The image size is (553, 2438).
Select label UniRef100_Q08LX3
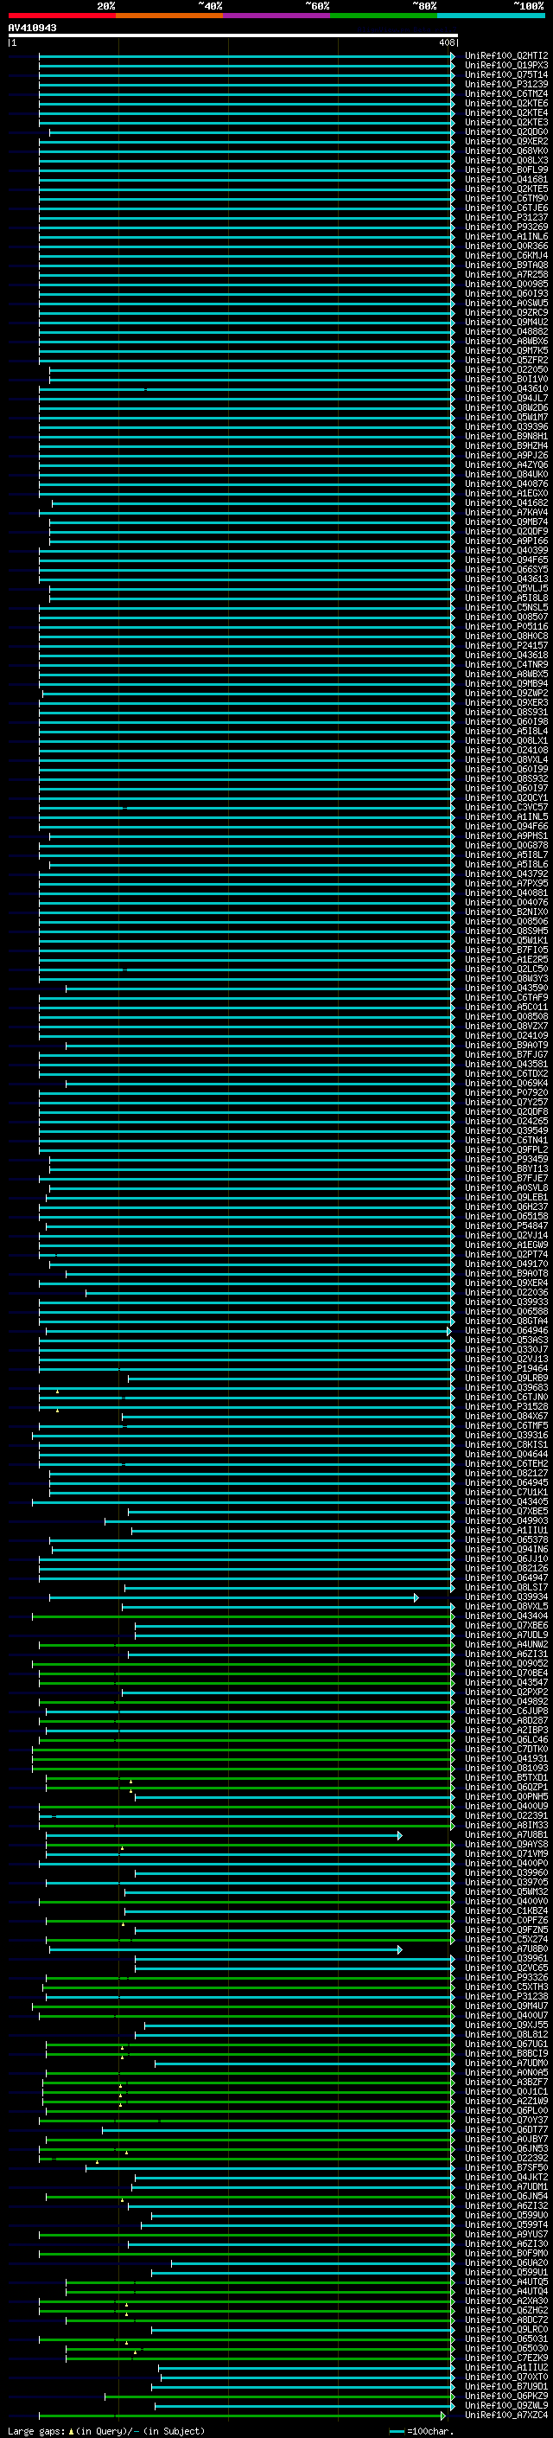[x=506, y=161]
